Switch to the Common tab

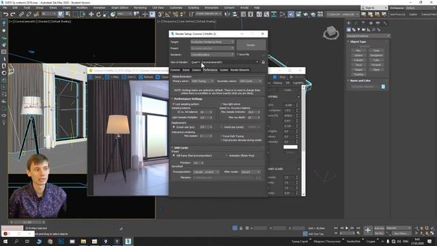tap(175, 70)
